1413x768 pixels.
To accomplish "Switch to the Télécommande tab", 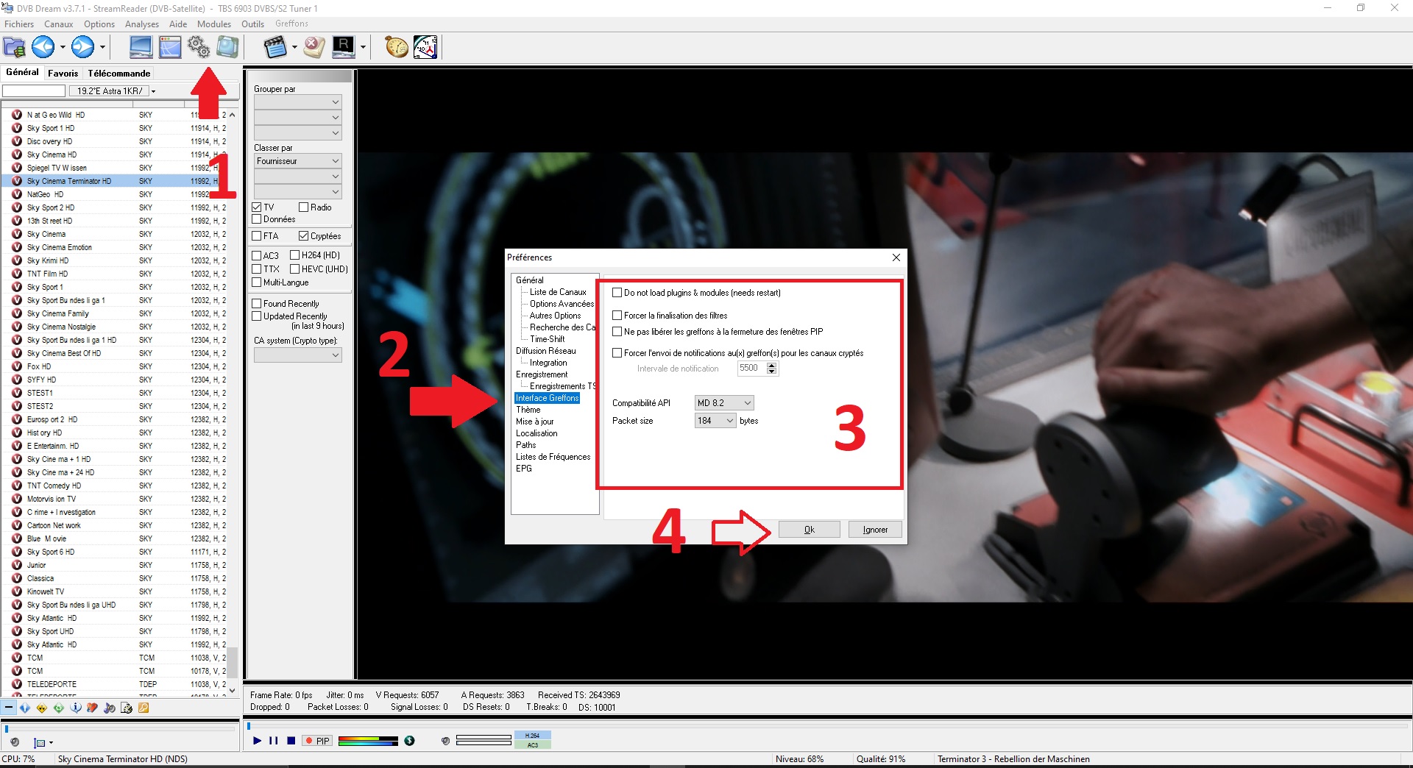I will 119,74.
